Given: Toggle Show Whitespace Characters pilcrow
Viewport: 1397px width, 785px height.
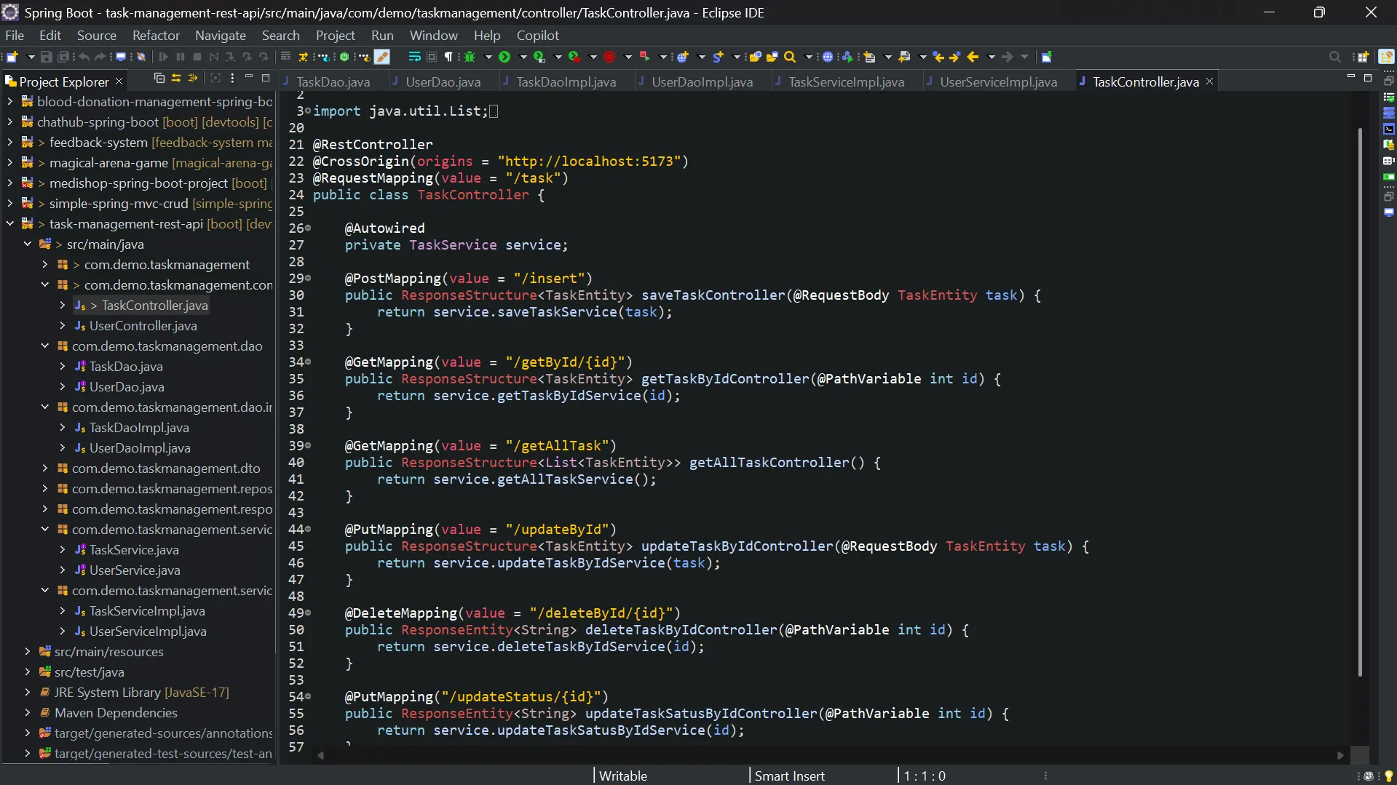Looking at the screenshot, I should click(x=448, y=57).
